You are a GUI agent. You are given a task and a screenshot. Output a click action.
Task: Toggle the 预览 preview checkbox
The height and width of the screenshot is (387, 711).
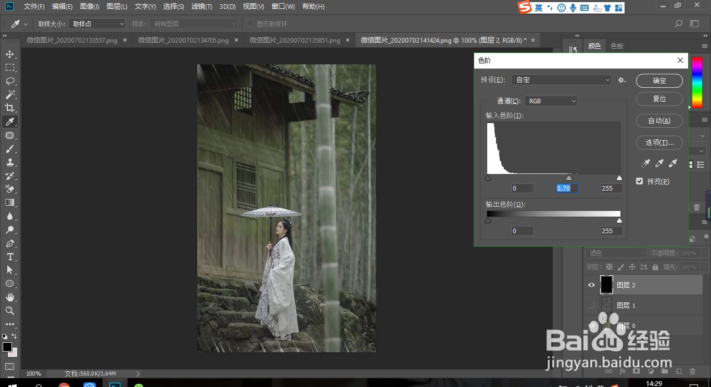click(640, 181)
